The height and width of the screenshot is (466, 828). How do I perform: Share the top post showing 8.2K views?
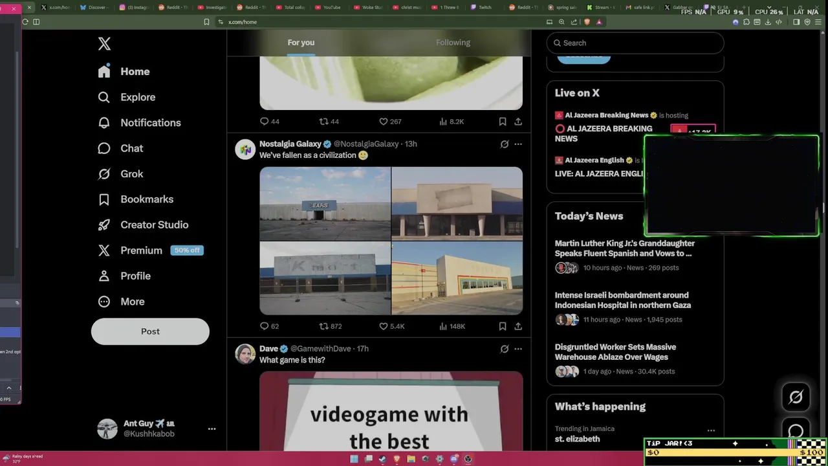coord(518,122)
